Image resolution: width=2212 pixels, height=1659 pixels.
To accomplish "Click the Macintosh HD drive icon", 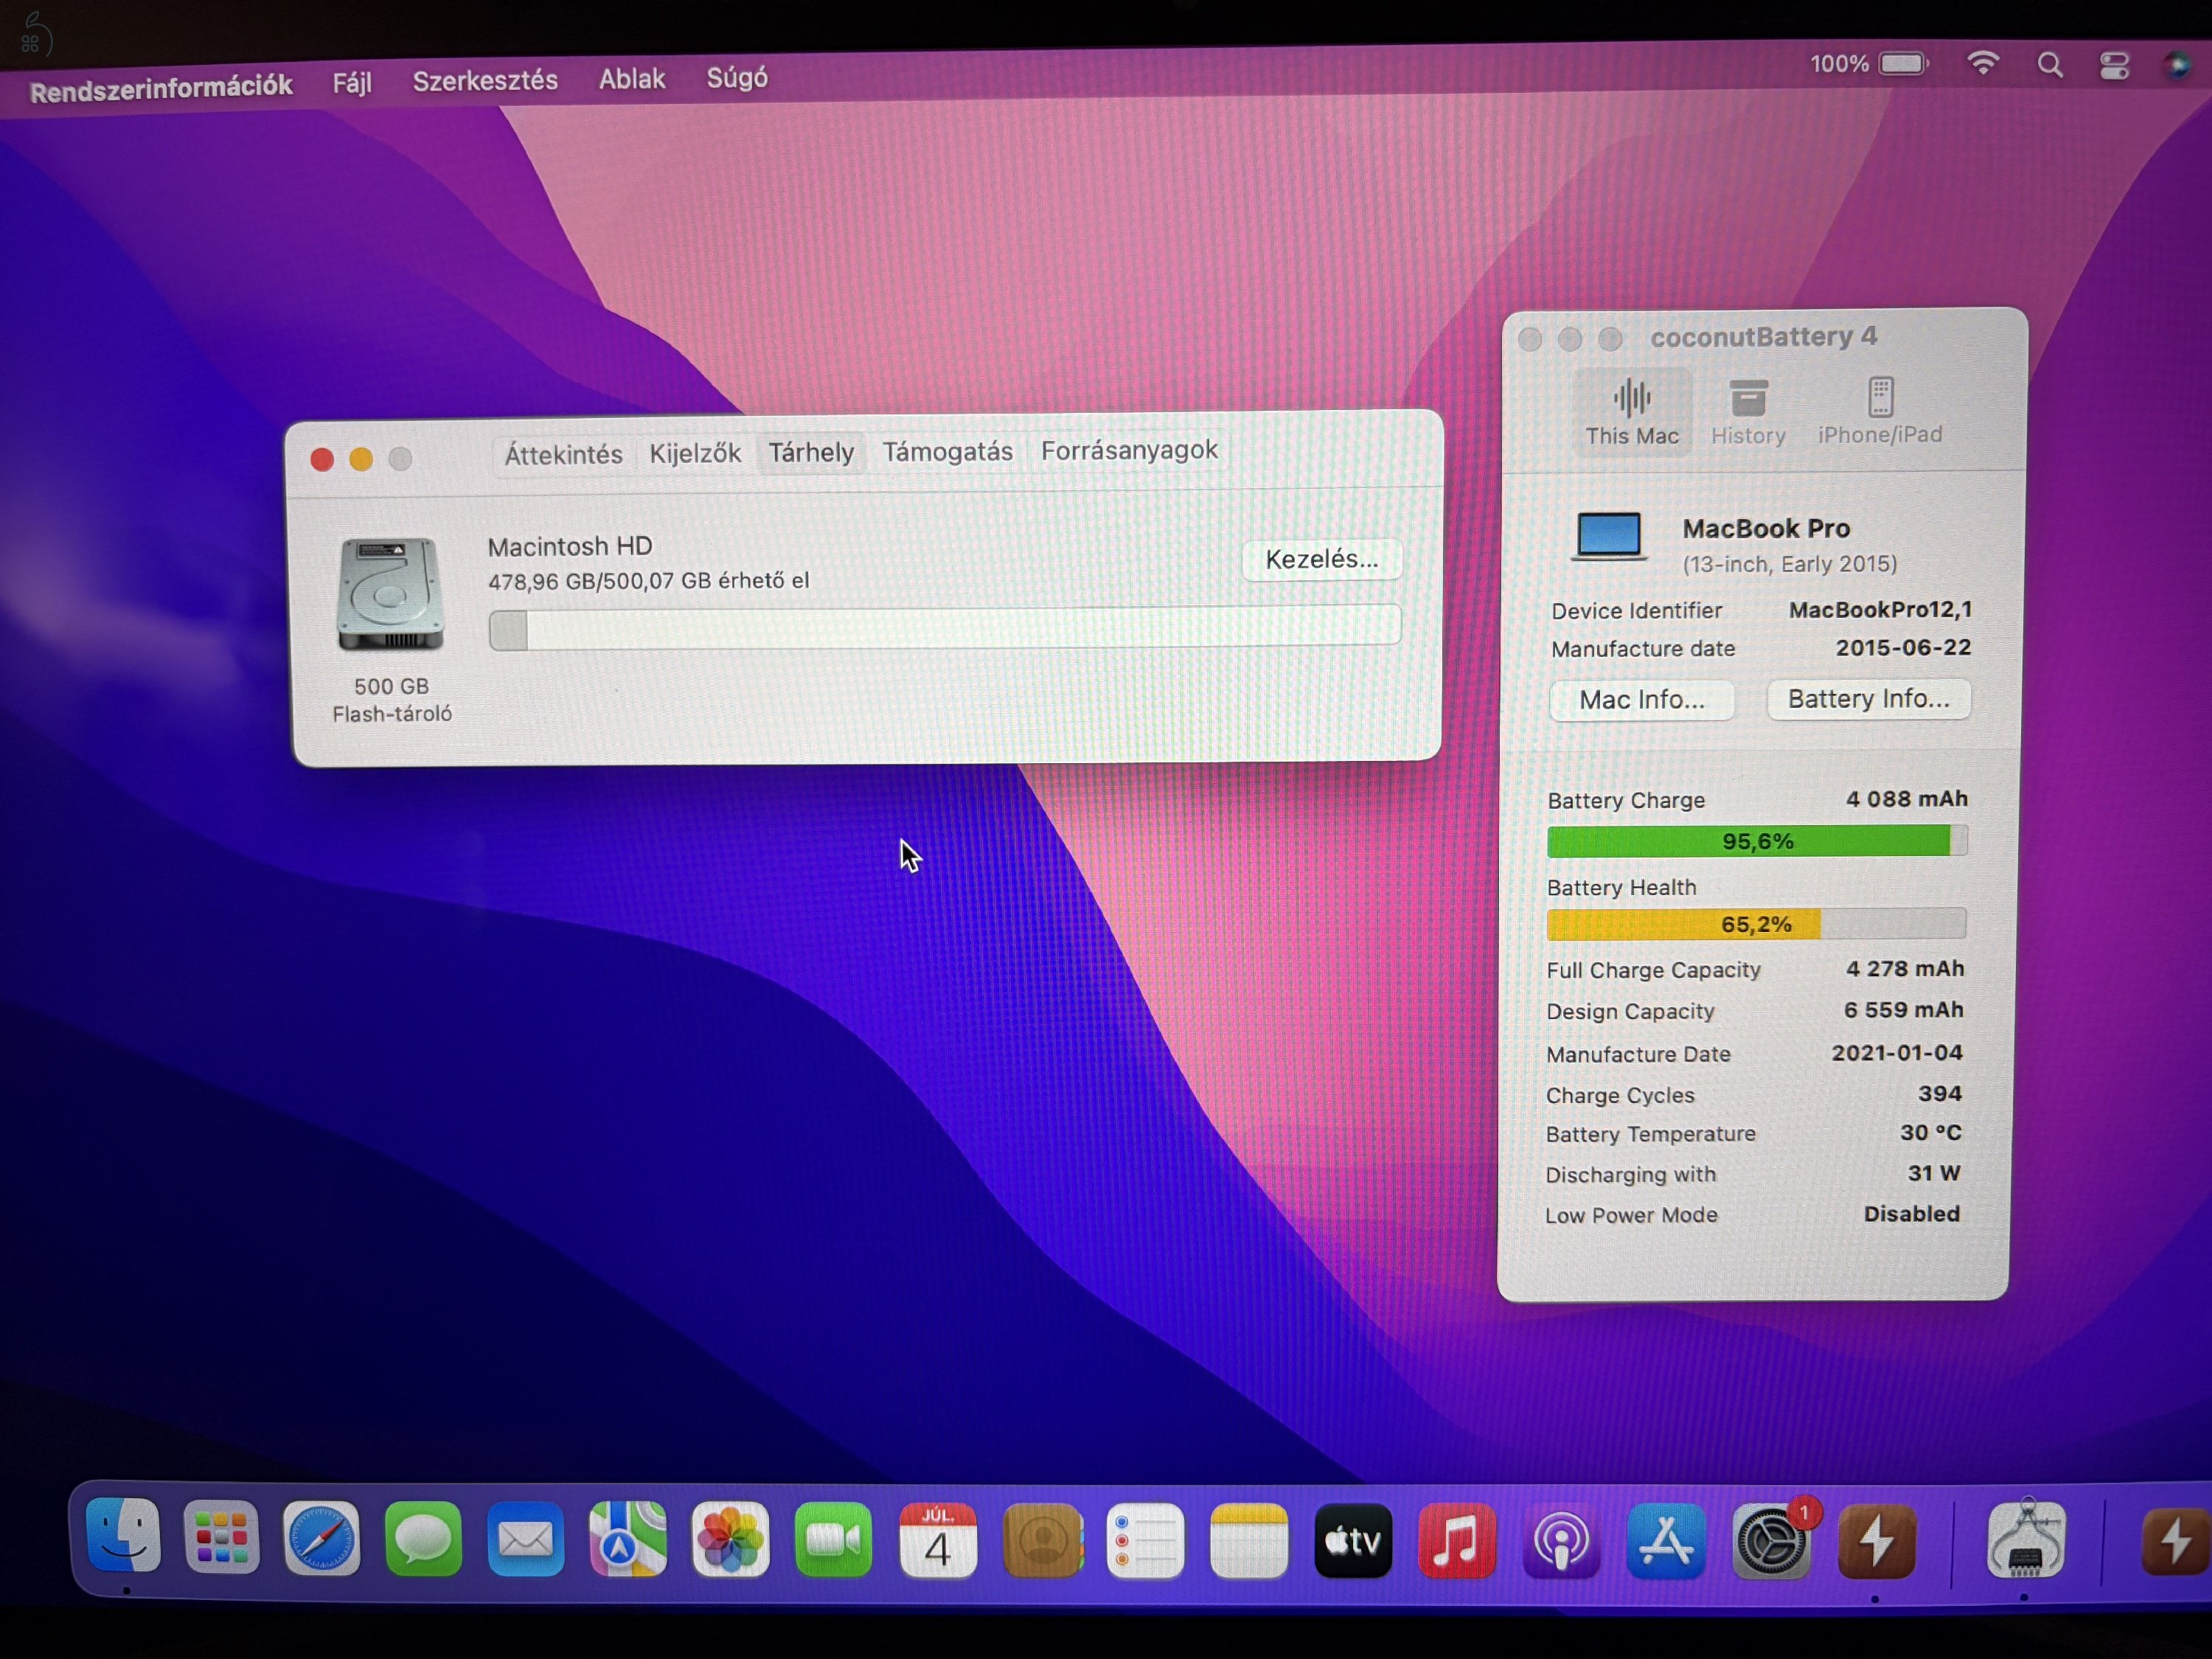I will pyautogui.click(x=390, y=594).
